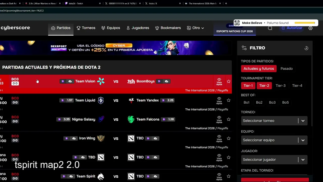The height and width of the screenshot is (182, 323).
Task: Go to the Torneos section
Action: pyautogui.click(x=86, y=28)
